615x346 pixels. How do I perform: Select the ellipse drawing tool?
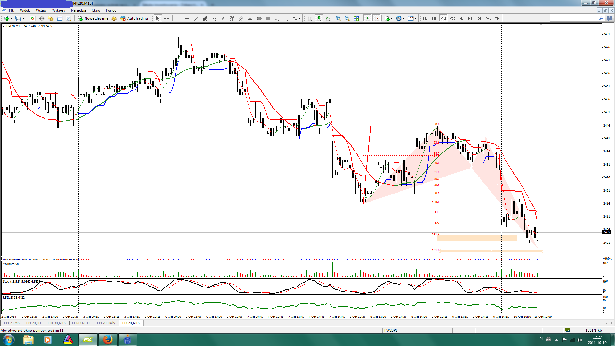259,18
